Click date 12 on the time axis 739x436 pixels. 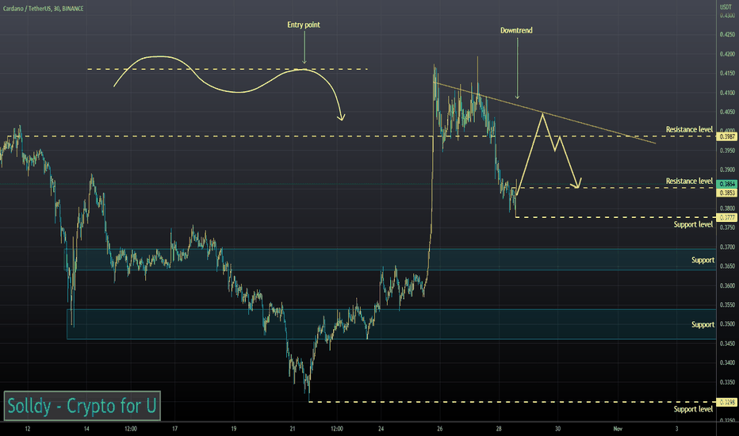pyautogui.click(x=27, y=429)
